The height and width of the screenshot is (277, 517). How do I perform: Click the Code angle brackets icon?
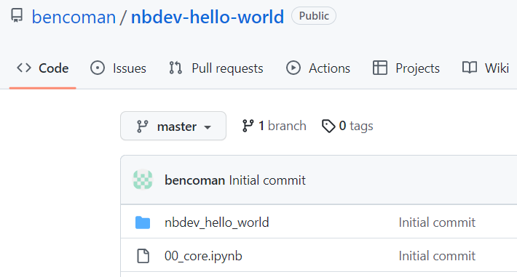point(24,68)
